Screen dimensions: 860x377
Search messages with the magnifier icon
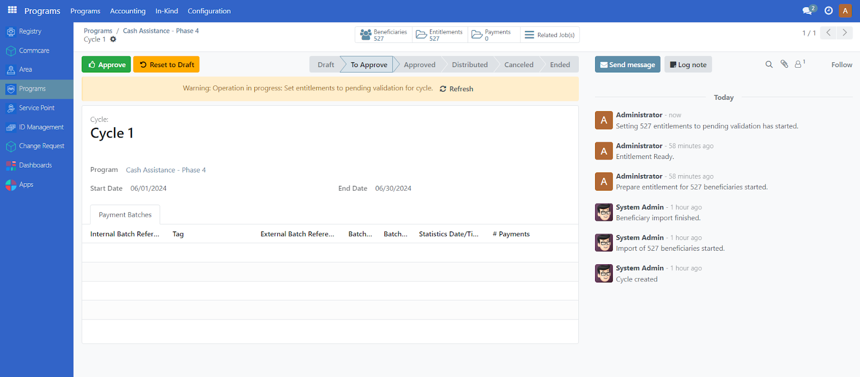[769, 64]
